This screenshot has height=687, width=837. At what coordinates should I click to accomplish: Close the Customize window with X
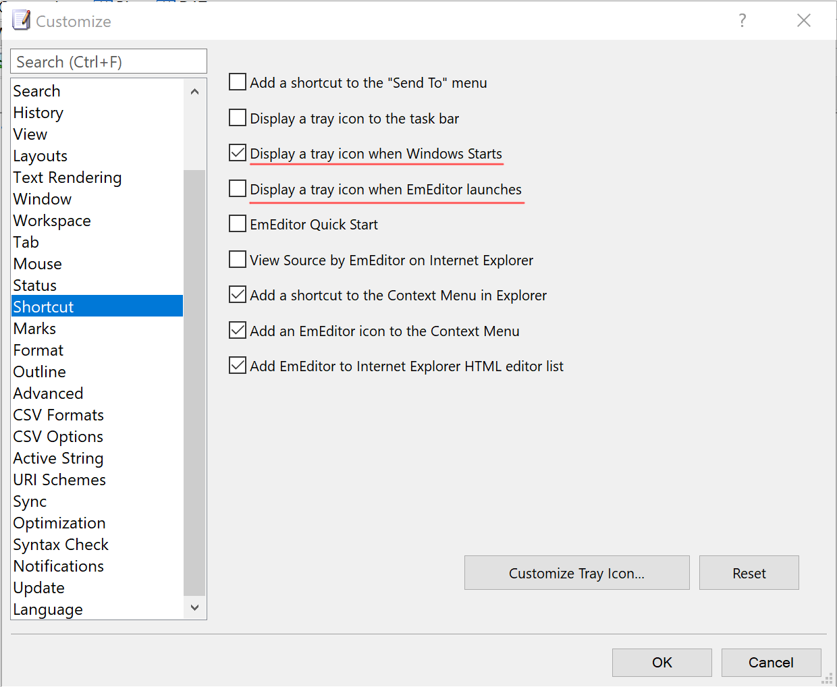[803, 20]
